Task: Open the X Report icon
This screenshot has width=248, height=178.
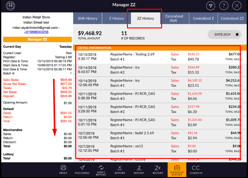Action: coord(120,170)
